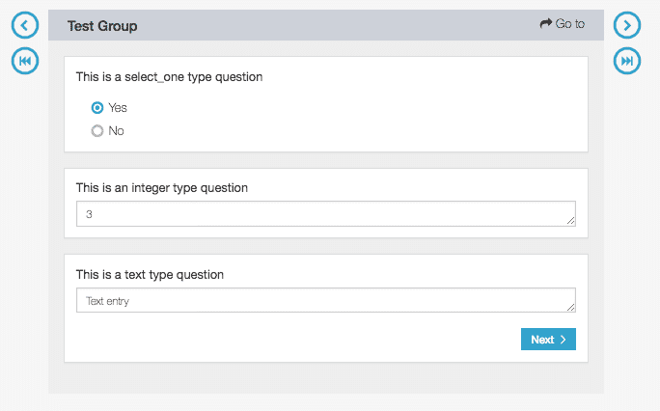Focus the integer question input field

326,214
